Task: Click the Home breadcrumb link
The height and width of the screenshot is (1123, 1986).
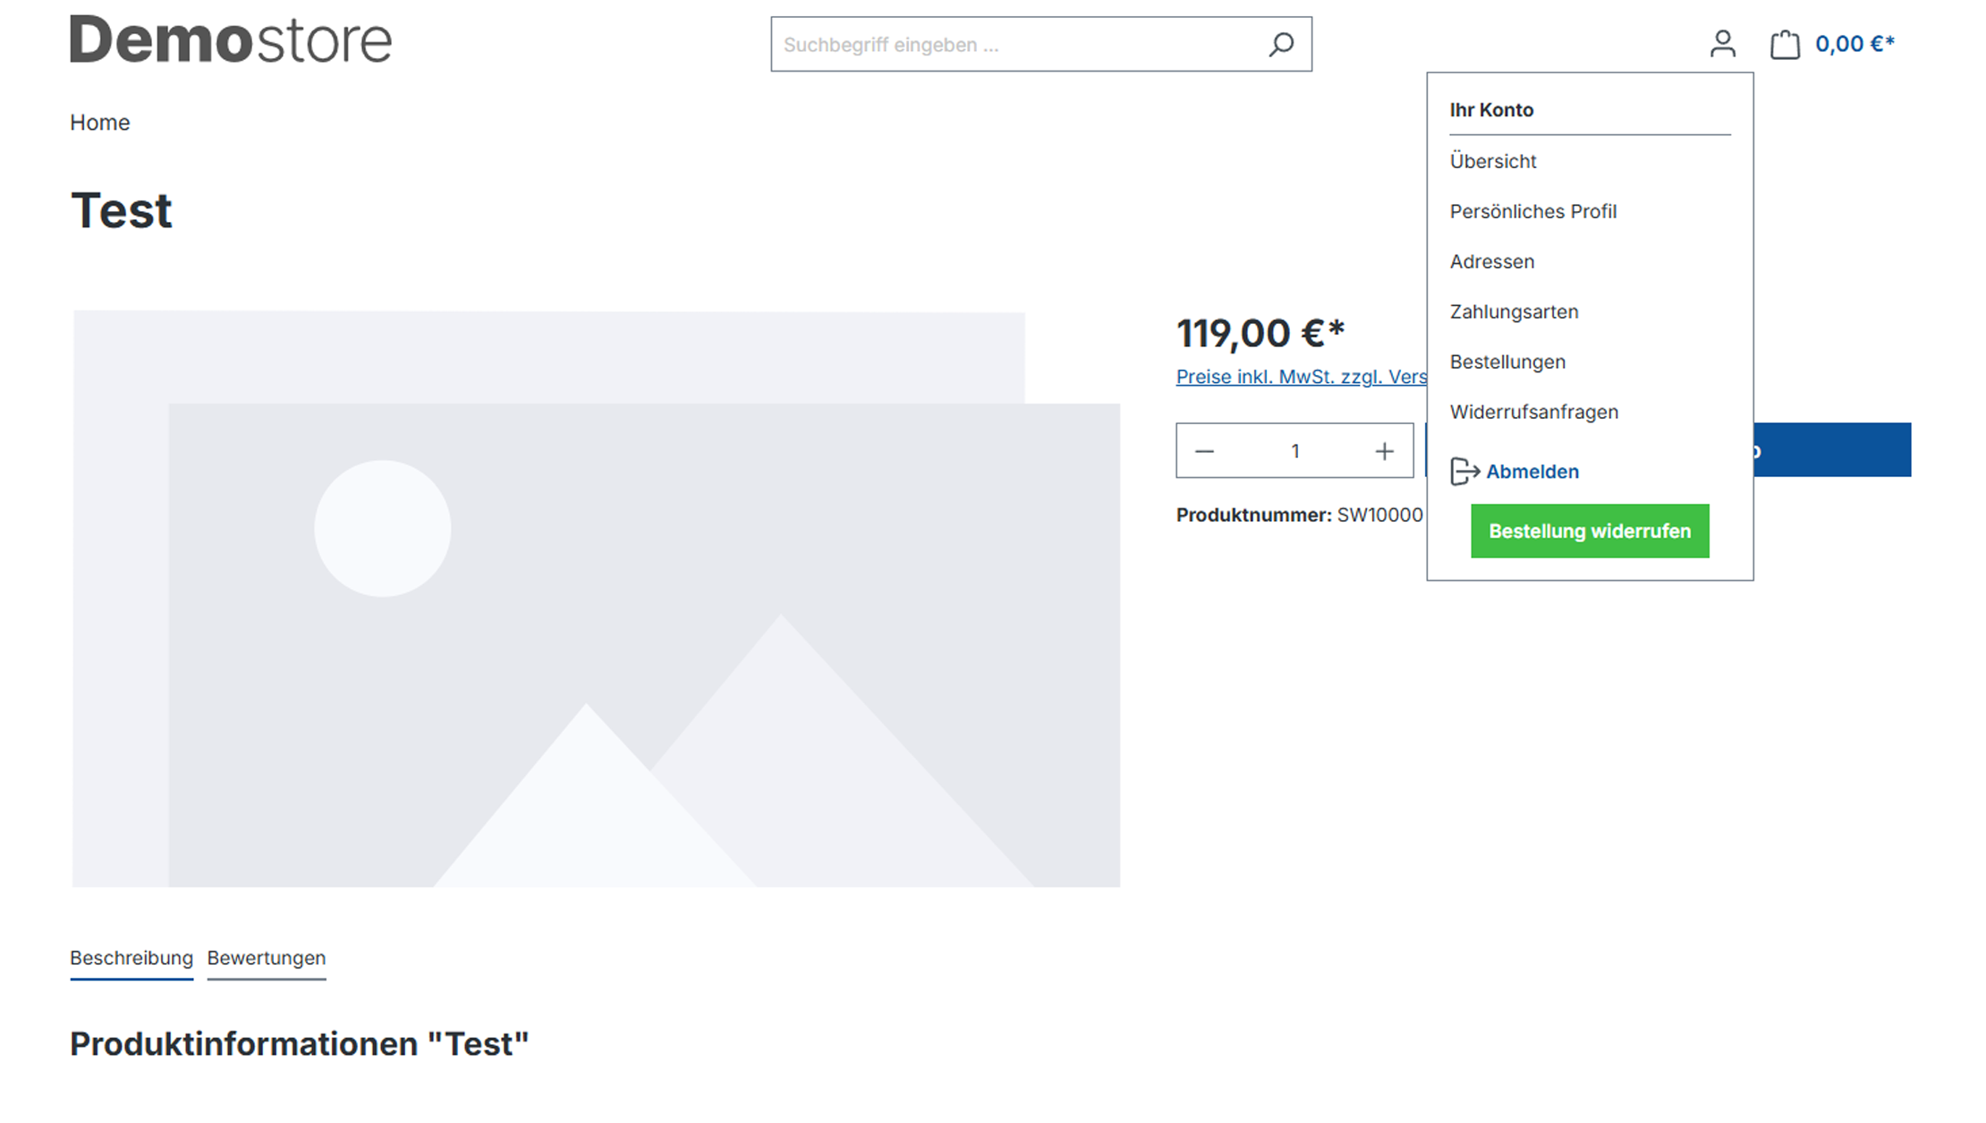Action: point(100,123)
